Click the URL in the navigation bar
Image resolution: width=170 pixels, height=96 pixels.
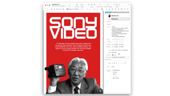pyautogui.click(x=73, y=9)
